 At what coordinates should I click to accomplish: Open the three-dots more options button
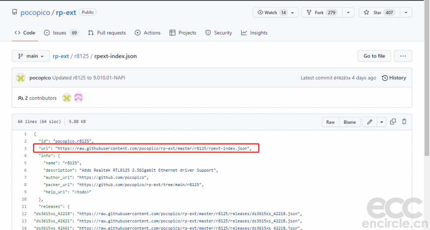pos(403,56)
